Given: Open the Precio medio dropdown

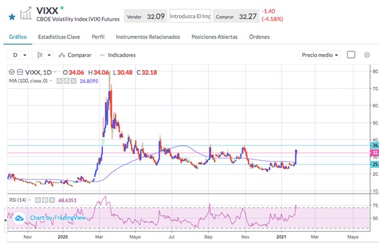Looking at the screenshot, I should click(320, 55).
